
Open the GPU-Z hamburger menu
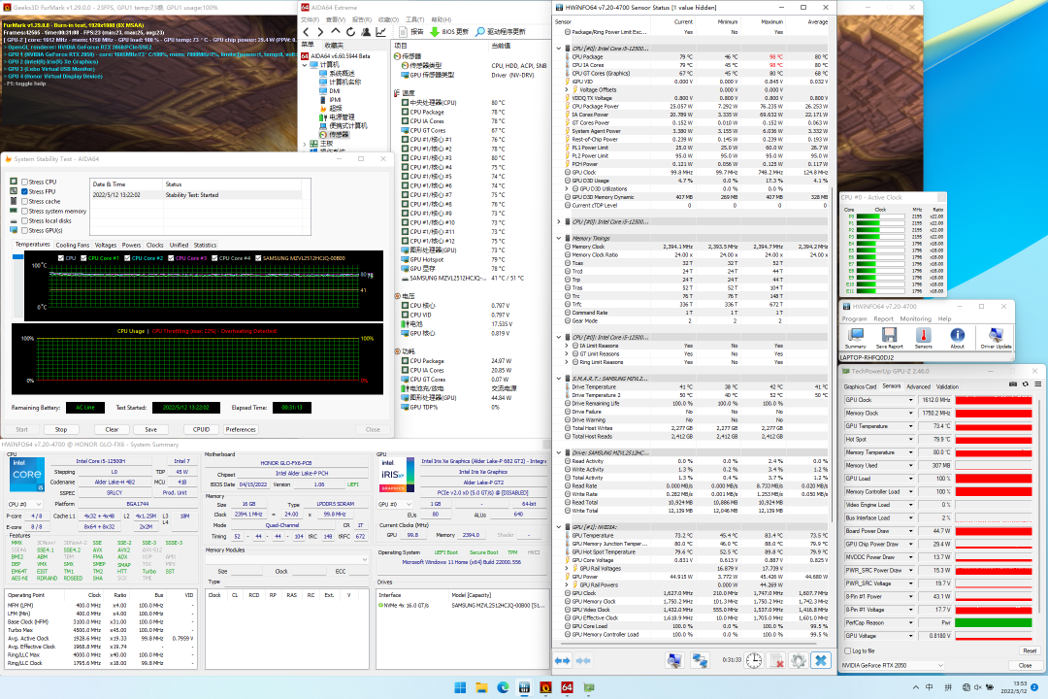[1038, 384]
